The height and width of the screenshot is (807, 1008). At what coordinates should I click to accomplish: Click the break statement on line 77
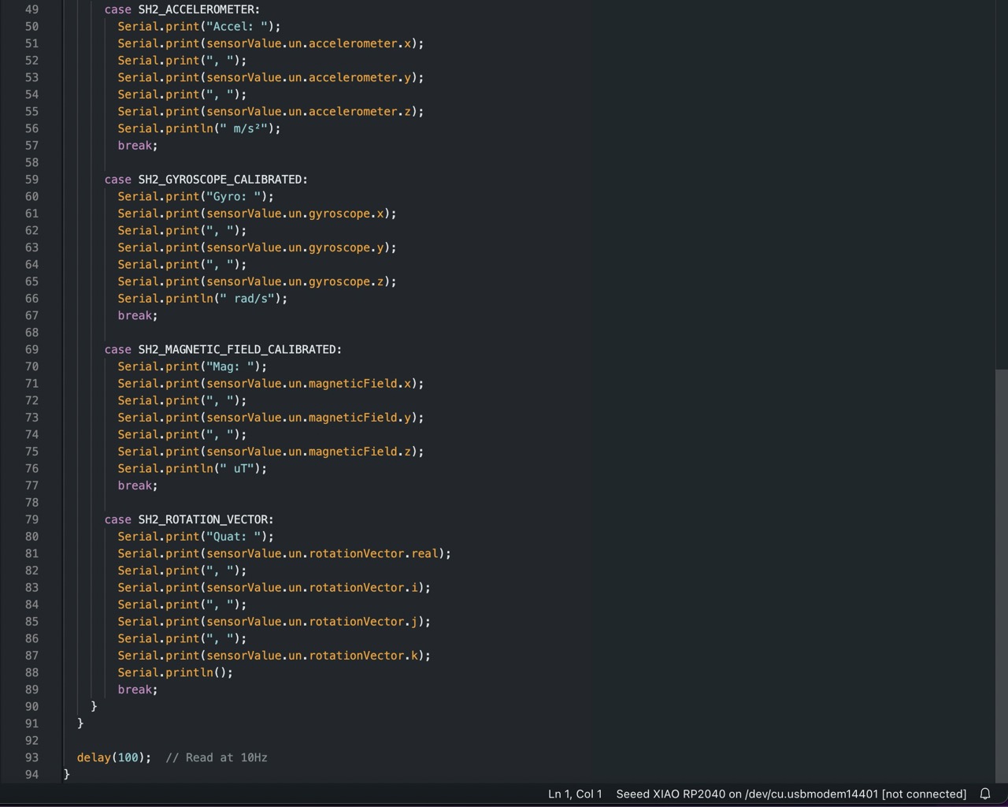138,485
